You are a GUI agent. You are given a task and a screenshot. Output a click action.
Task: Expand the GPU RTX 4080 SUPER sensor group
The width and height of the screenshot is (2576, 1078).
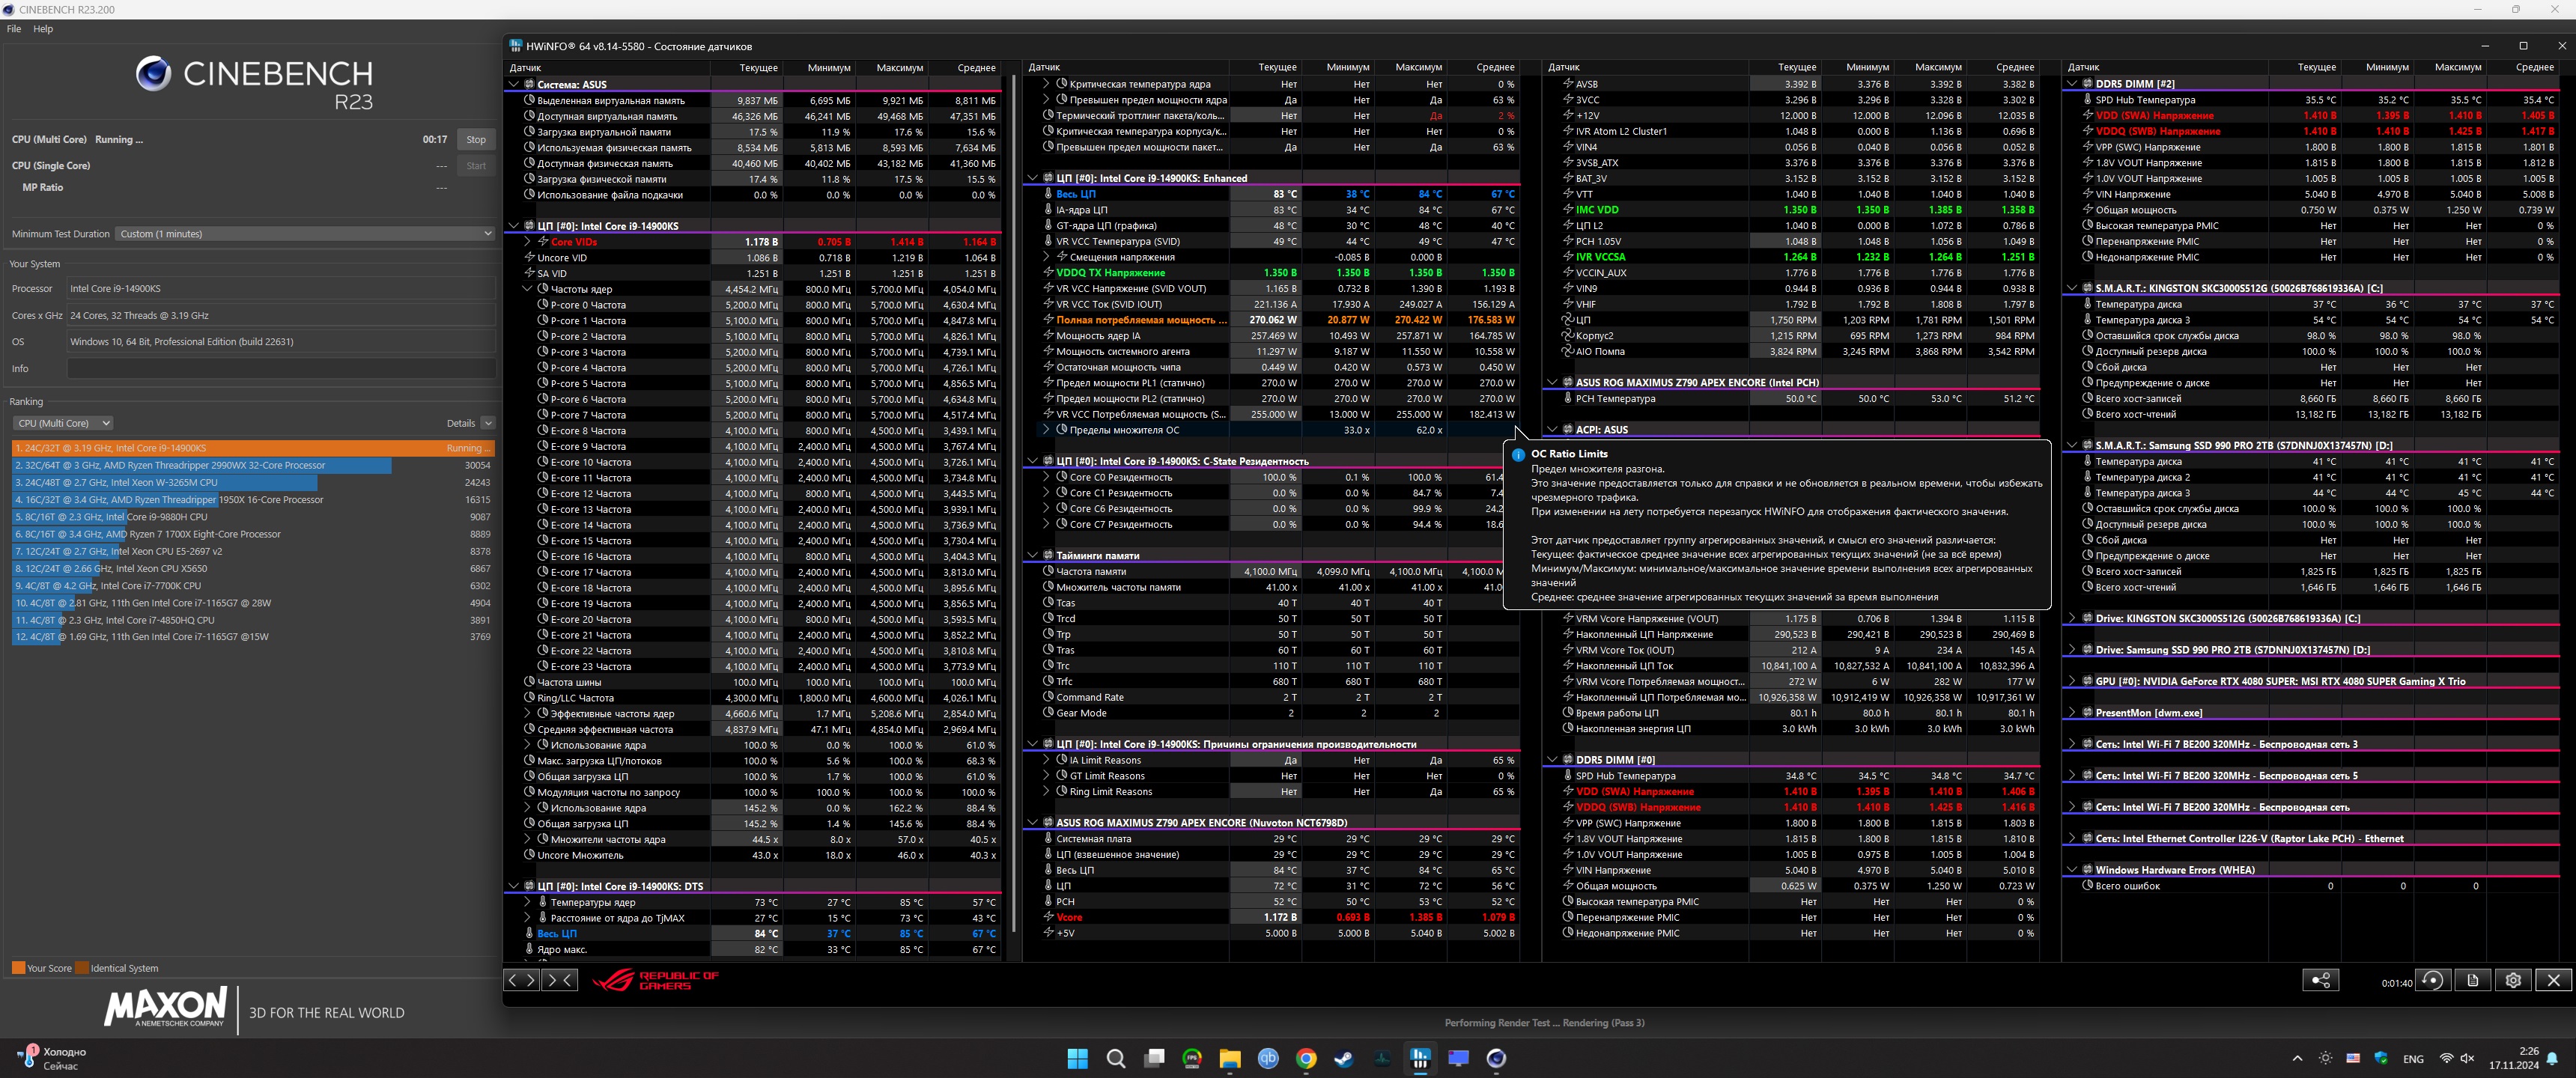click(2072, 681)
